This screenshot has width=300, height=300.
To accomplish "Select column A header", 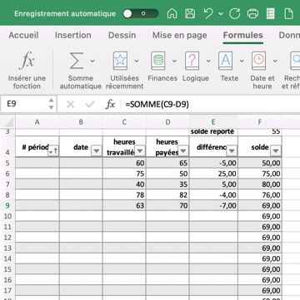I will click(x=37, y=122).
